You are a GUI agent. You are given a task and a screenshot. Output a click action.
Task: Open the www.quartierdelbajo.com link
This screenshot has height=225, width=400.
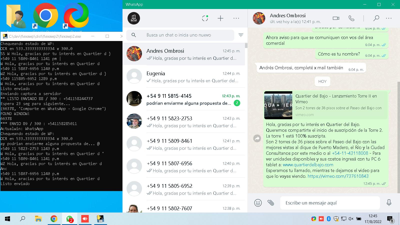tap(308, 165)
